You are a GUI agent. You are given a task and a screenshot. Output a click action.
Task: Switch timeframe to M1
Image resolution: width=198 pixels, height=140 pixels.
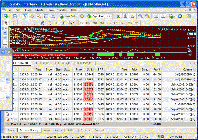click(x=81, y=23)
